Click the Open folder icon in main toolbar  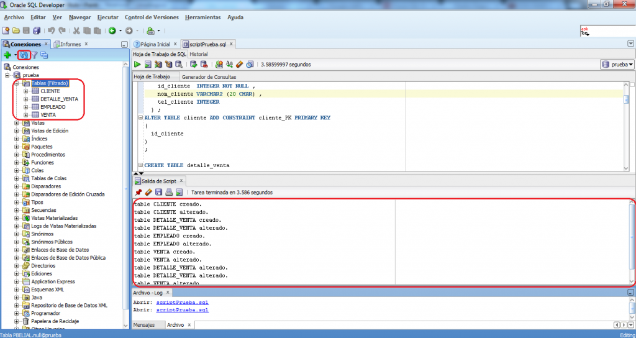click(x=16, y=30)
